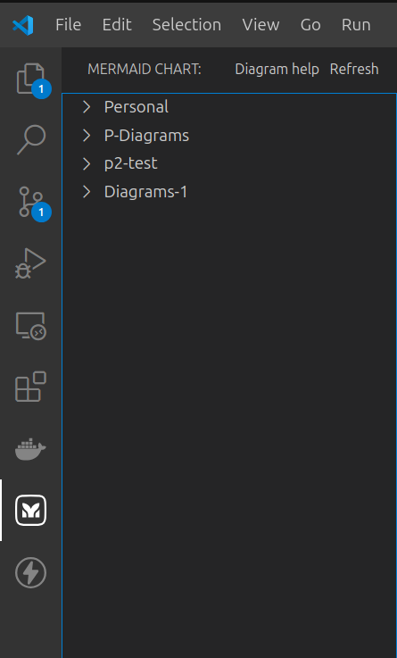Viewport: 397px width, 658px height.
Task: Expand the P-Diagrams chevron
Action: pos(87,135)
